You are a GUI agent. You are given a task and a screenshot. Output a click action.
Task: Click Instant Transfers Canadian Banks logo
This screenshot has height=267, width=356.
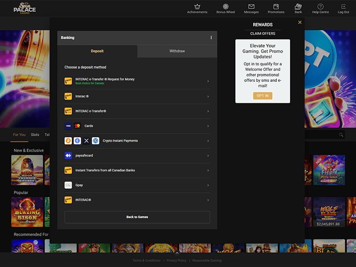click(x=68, y=170)
